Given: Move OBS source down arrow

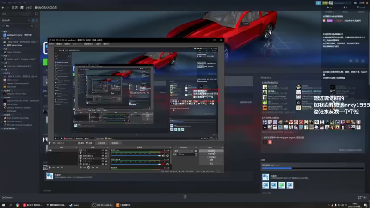Looking at the screenshot, I should tap(97, 167).
